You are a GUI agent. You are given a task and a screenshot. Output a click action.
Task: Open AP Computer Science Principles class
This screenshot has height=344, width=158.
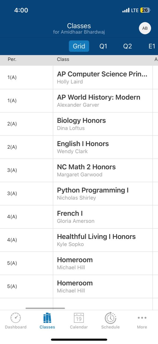102,77
